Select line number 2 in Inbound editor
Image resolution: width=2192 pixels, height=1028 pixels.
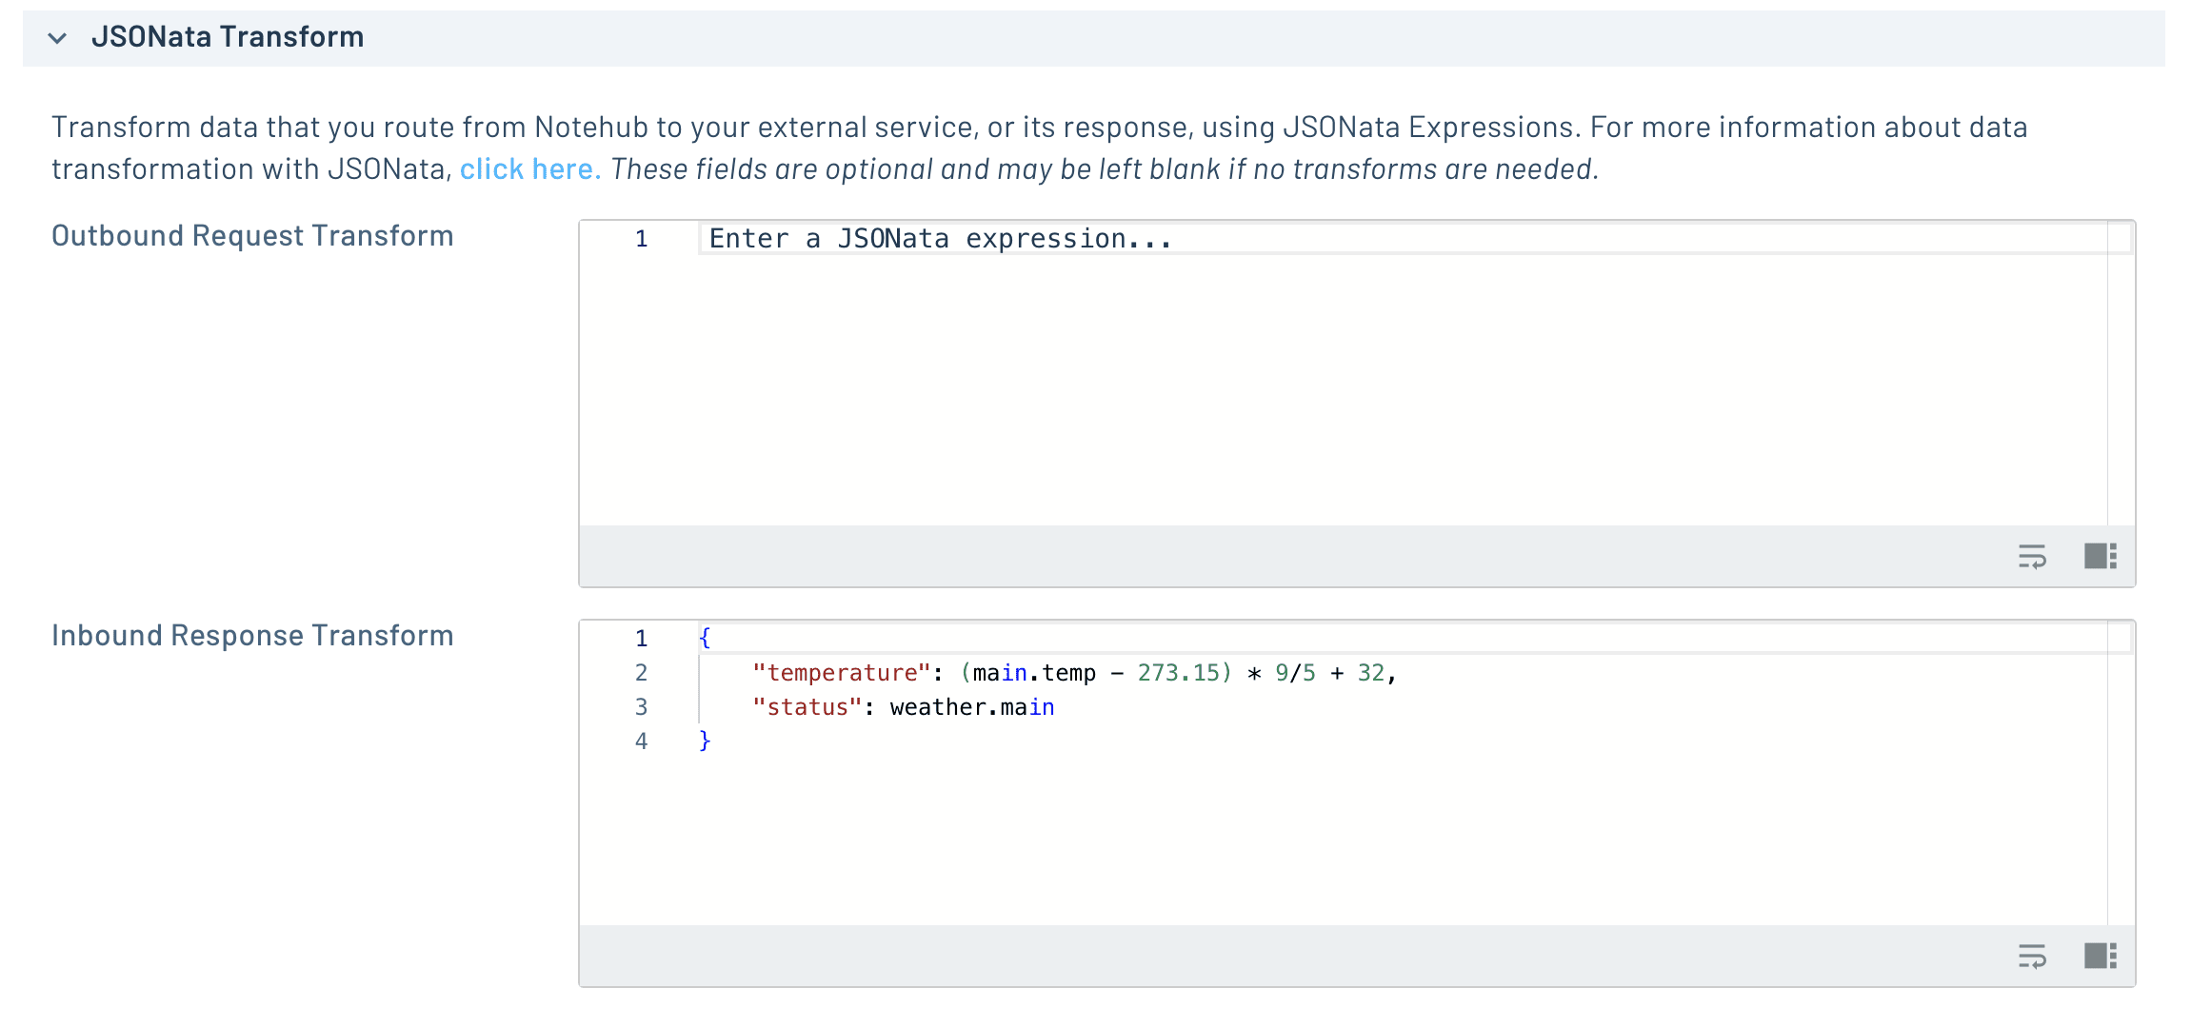coord(641,673)
